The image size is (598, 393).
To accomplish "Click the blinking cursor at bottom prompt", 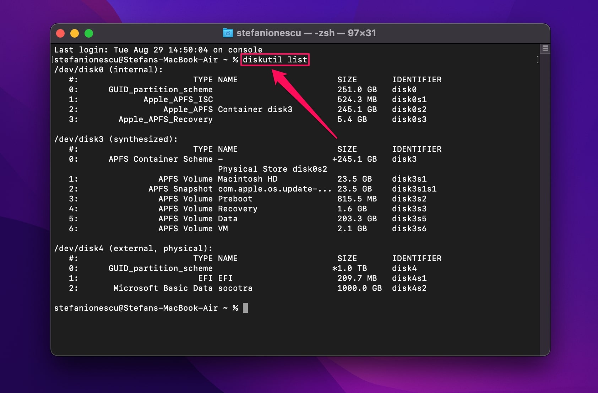I will click(245, 308).
